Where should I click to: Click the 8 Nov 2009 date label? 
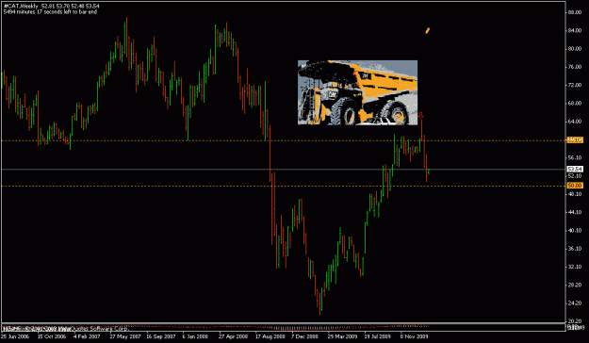tap(414, 336)
